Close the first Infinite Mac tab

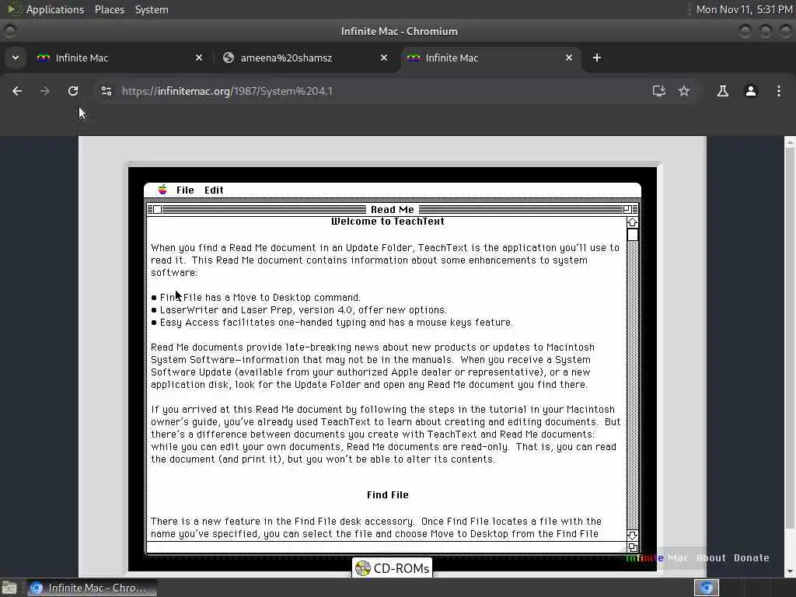[x=199, y=58]
